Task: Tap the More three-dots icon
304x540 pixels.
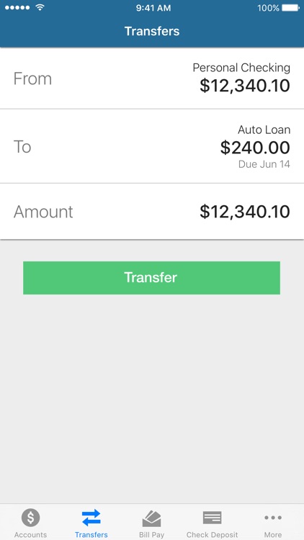Action: [273, 517]
